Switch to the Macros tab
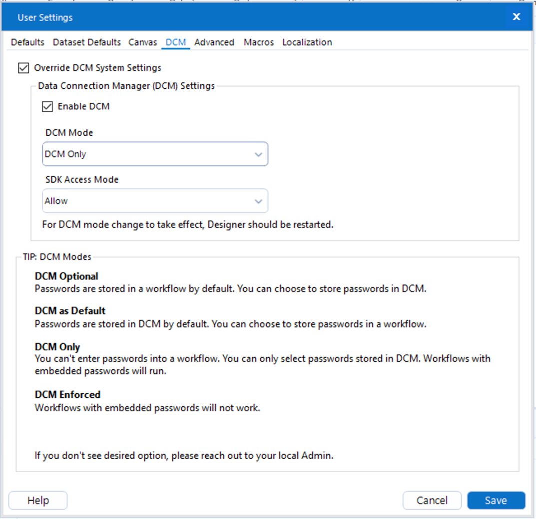 click(258, 42)
